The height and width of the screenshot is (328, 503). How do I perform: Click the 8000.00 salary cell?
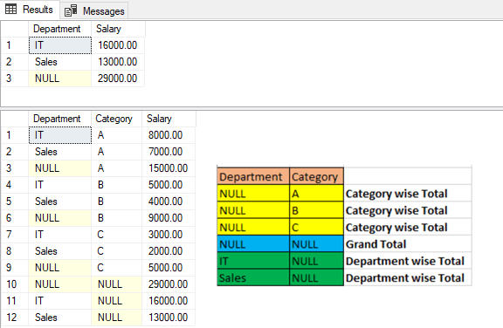tap(169, 135)
